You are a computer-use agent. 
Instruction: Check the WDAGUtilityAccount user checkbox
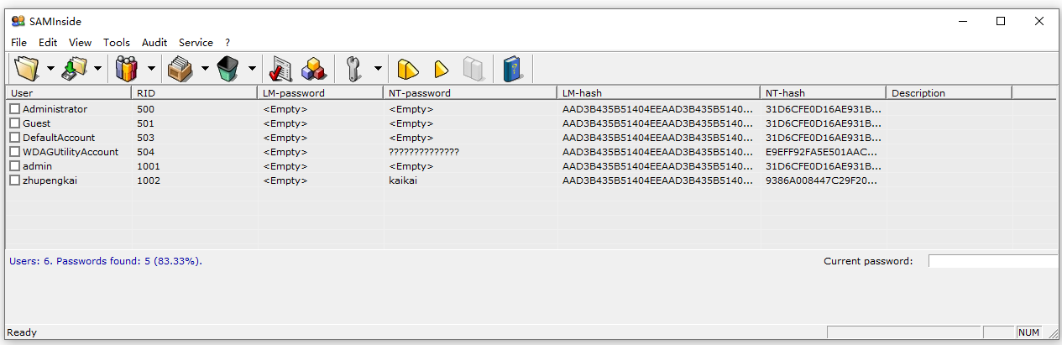click(x=15, y=152)
